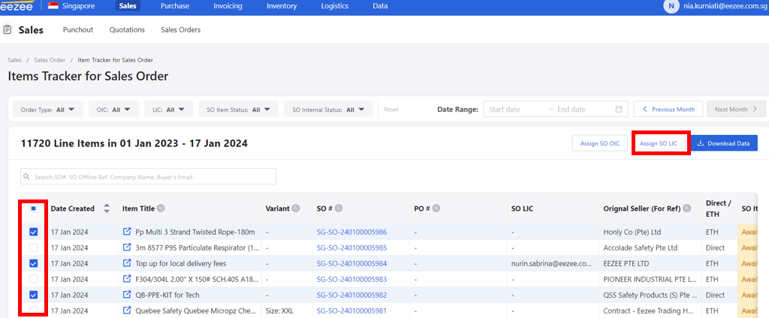Click the Singapore flag icon
The width and height of the screenshot is (769, 318).
[x=53, y=6]
